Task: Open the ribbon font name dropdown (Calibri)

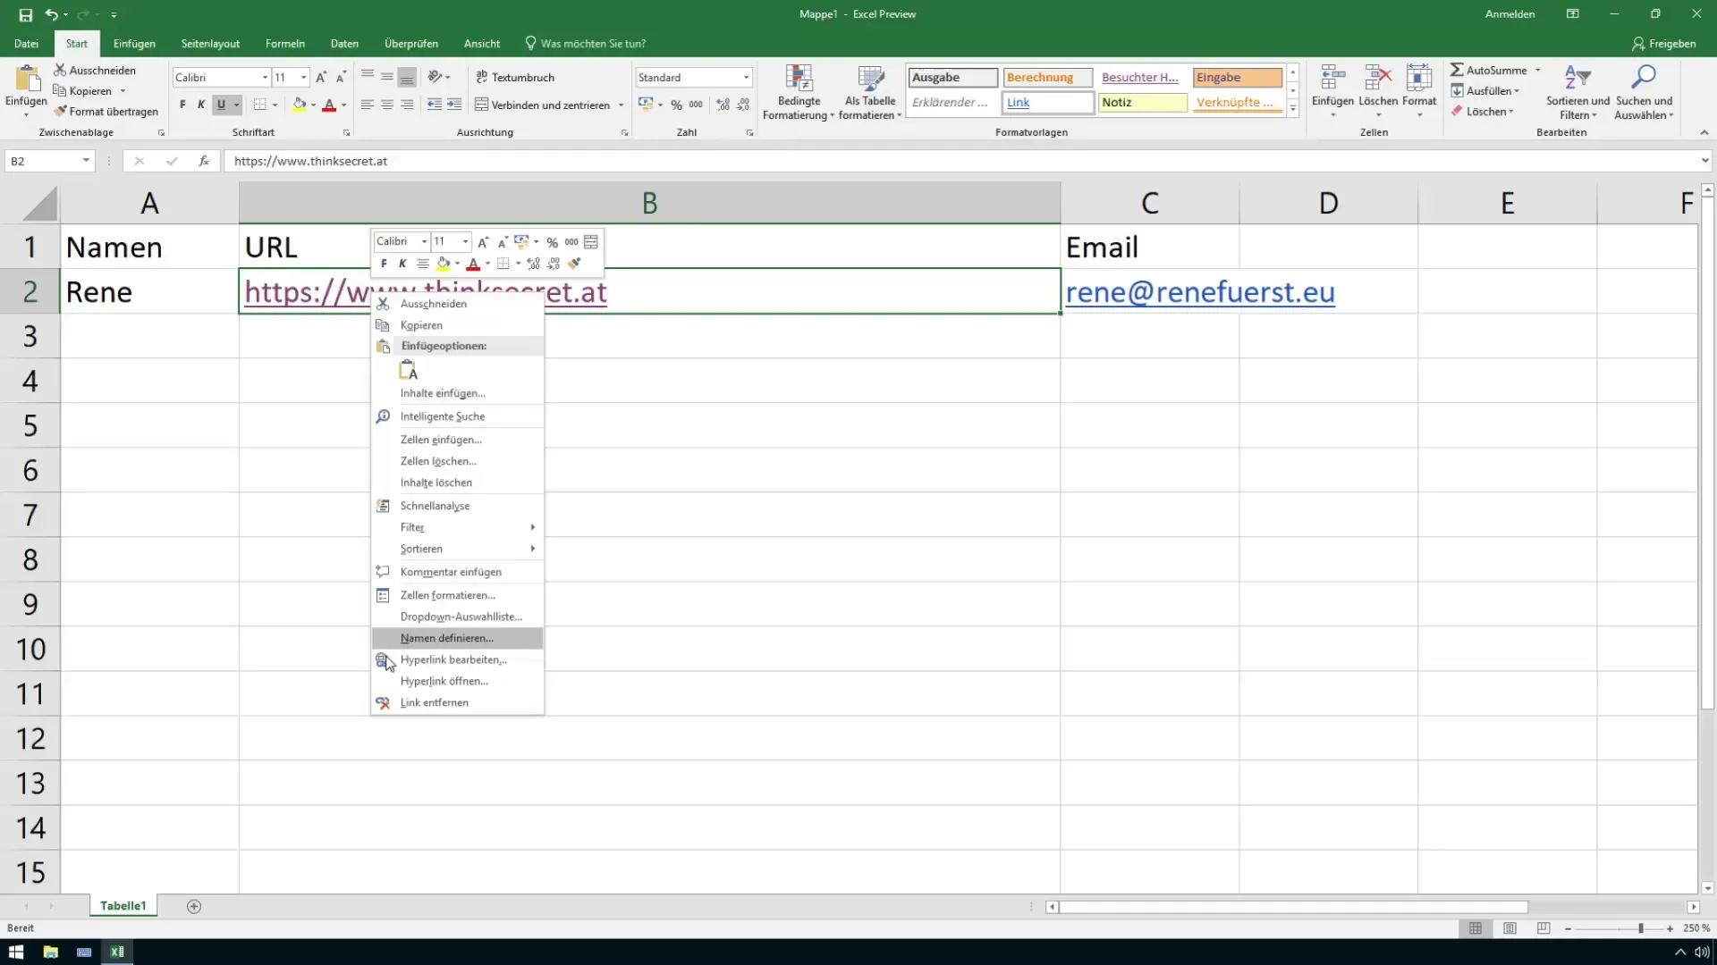Action: (x=265, y=78)
